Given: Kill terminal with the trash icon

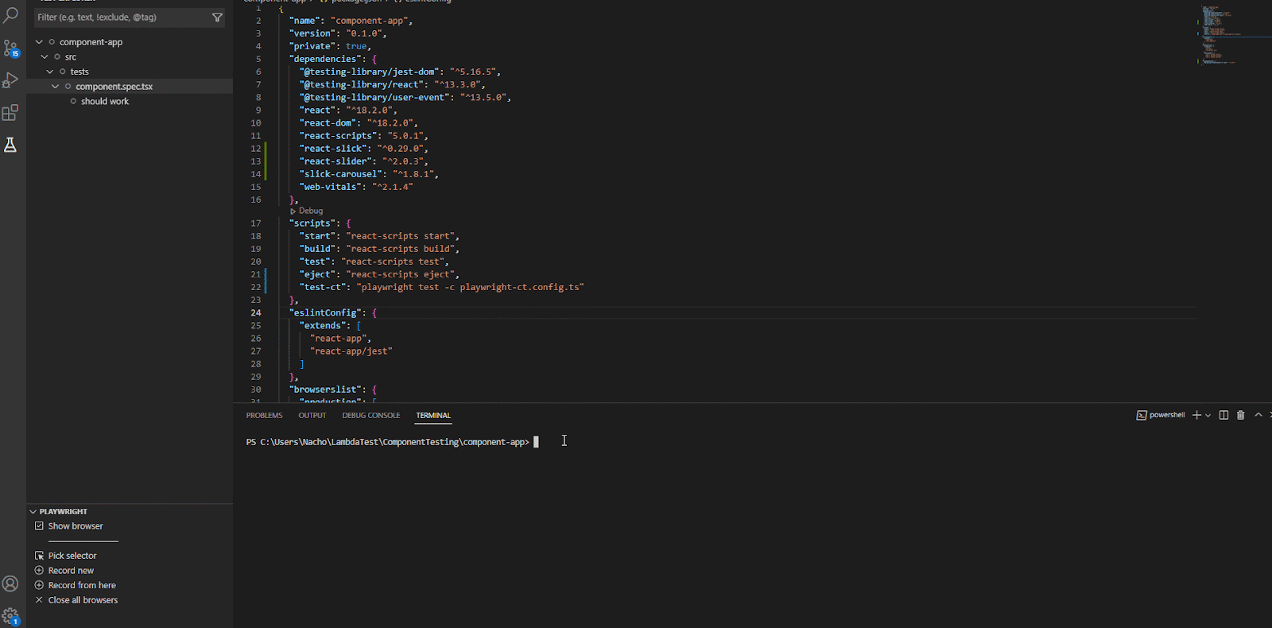Looking at the screenshot, I should [x=1240, y=415].
